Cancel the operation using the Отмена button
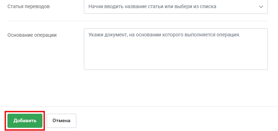278x131 pixels. [62, 121]
